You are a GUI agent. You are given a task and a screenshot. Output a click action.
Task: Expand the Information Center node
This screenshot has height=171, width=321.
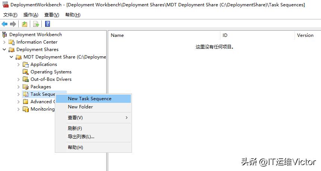tap(4, 42)
